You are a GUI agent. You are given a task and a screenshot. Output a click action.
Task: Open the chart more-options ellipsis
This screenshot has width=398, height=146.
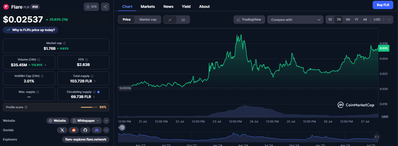(389, 20)
